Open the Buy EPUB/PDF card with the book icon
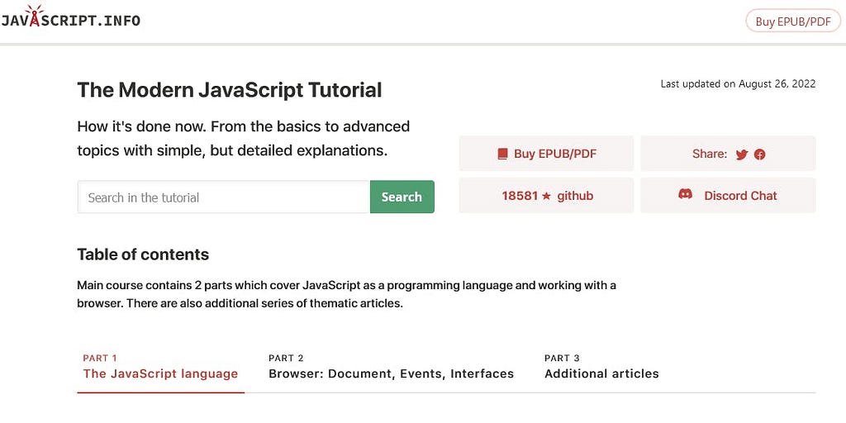Image resolution: width=846 pixels, height=423 pixels. point(546,154)
